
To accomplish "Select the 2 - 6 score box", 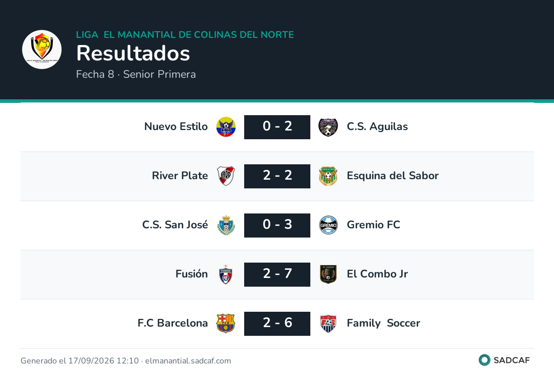I will tap(277, 324).
